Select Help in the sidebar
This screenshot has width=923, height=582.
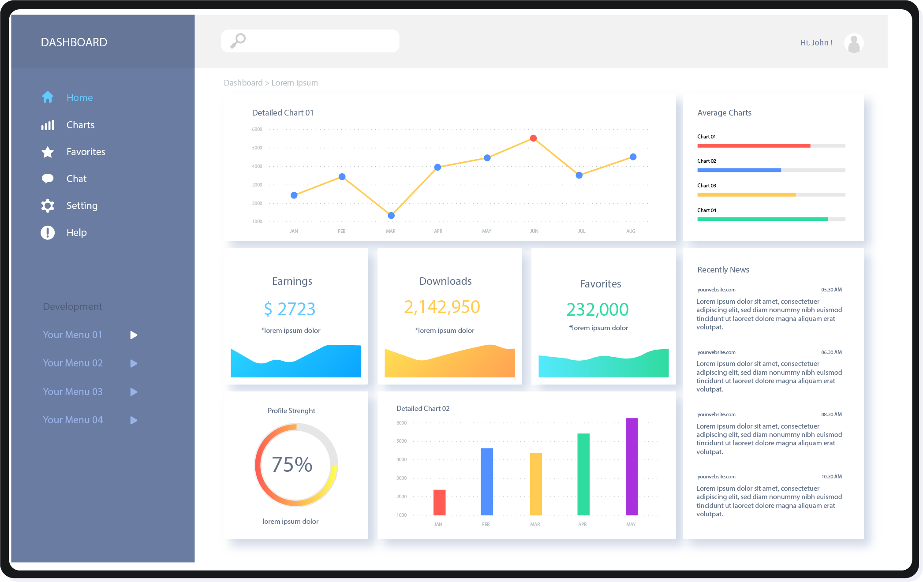[x=76, y=232]
